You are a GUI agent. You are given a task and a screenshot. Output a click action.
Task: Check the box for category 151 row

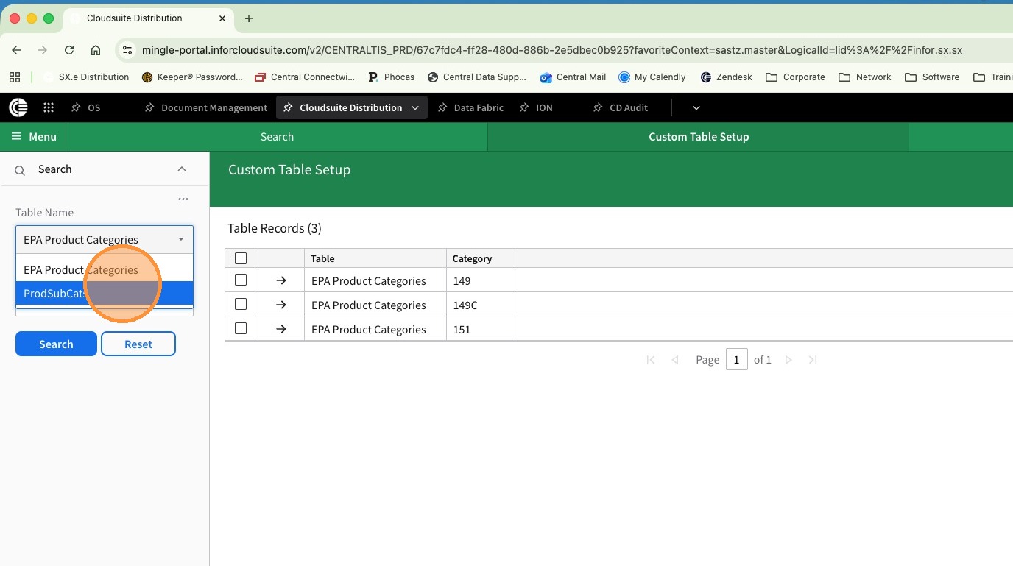[x=241, y=328]
